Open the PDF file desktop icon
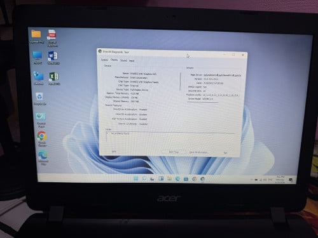This screenshot has width=318, height=238. (x=52, y=34)
